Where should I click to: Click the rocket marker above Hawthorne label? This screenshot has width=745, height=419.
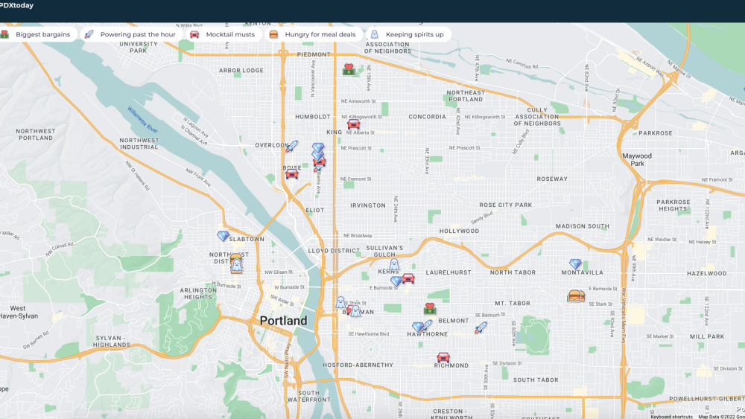point(427,325)
